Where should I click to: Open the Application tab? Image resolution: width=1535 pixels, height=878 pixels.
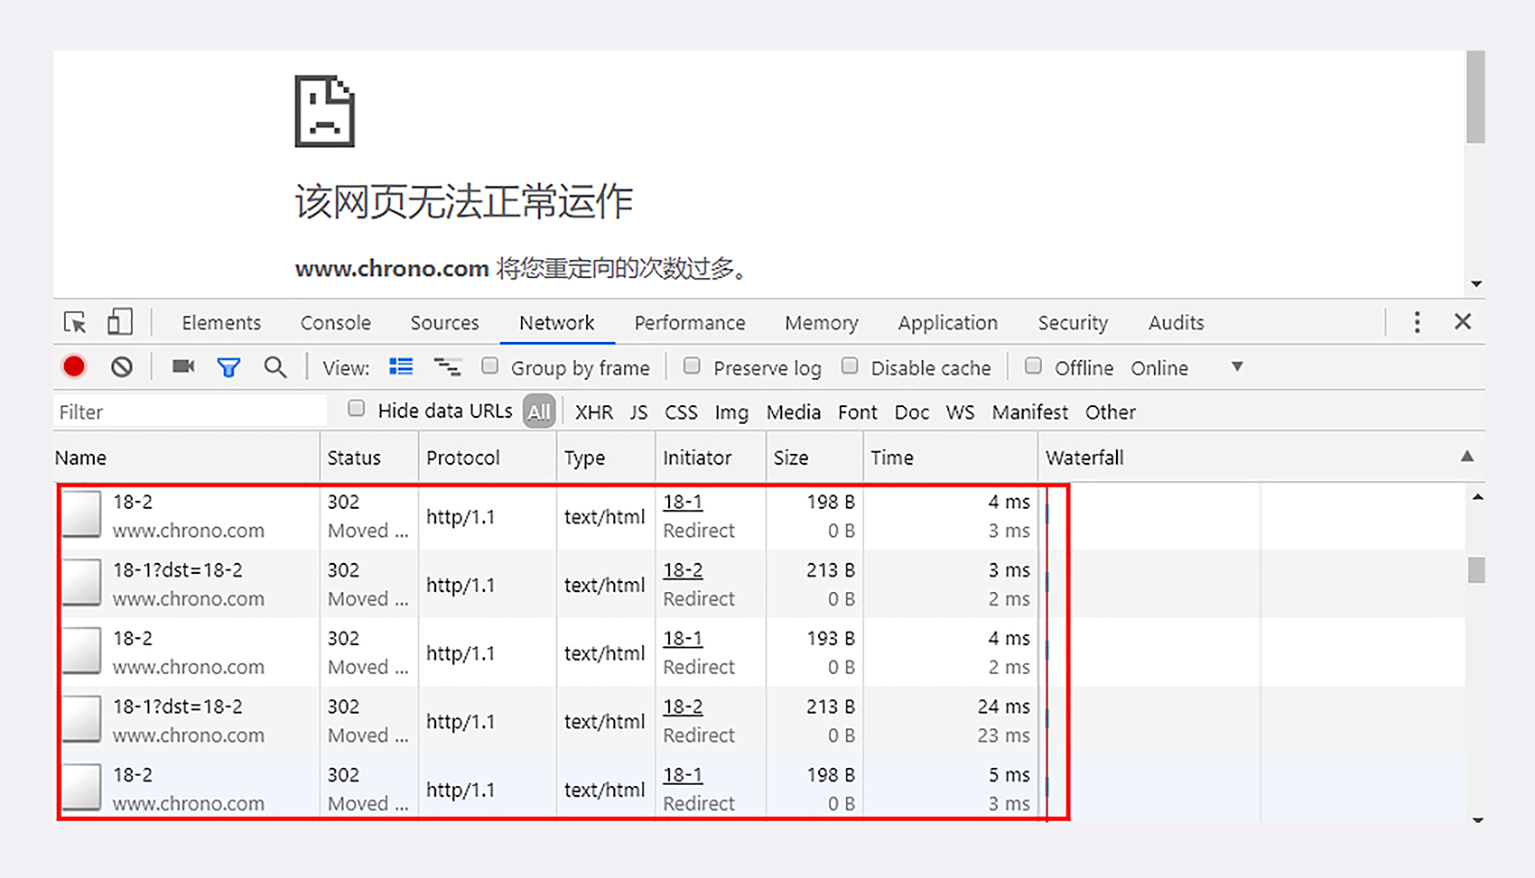[947, 323]
